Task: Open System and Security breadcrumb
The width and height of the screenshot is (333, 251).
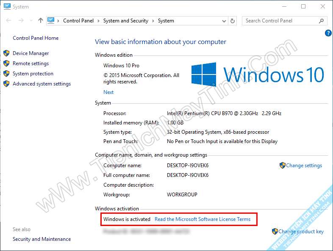Action: [126, 21]
